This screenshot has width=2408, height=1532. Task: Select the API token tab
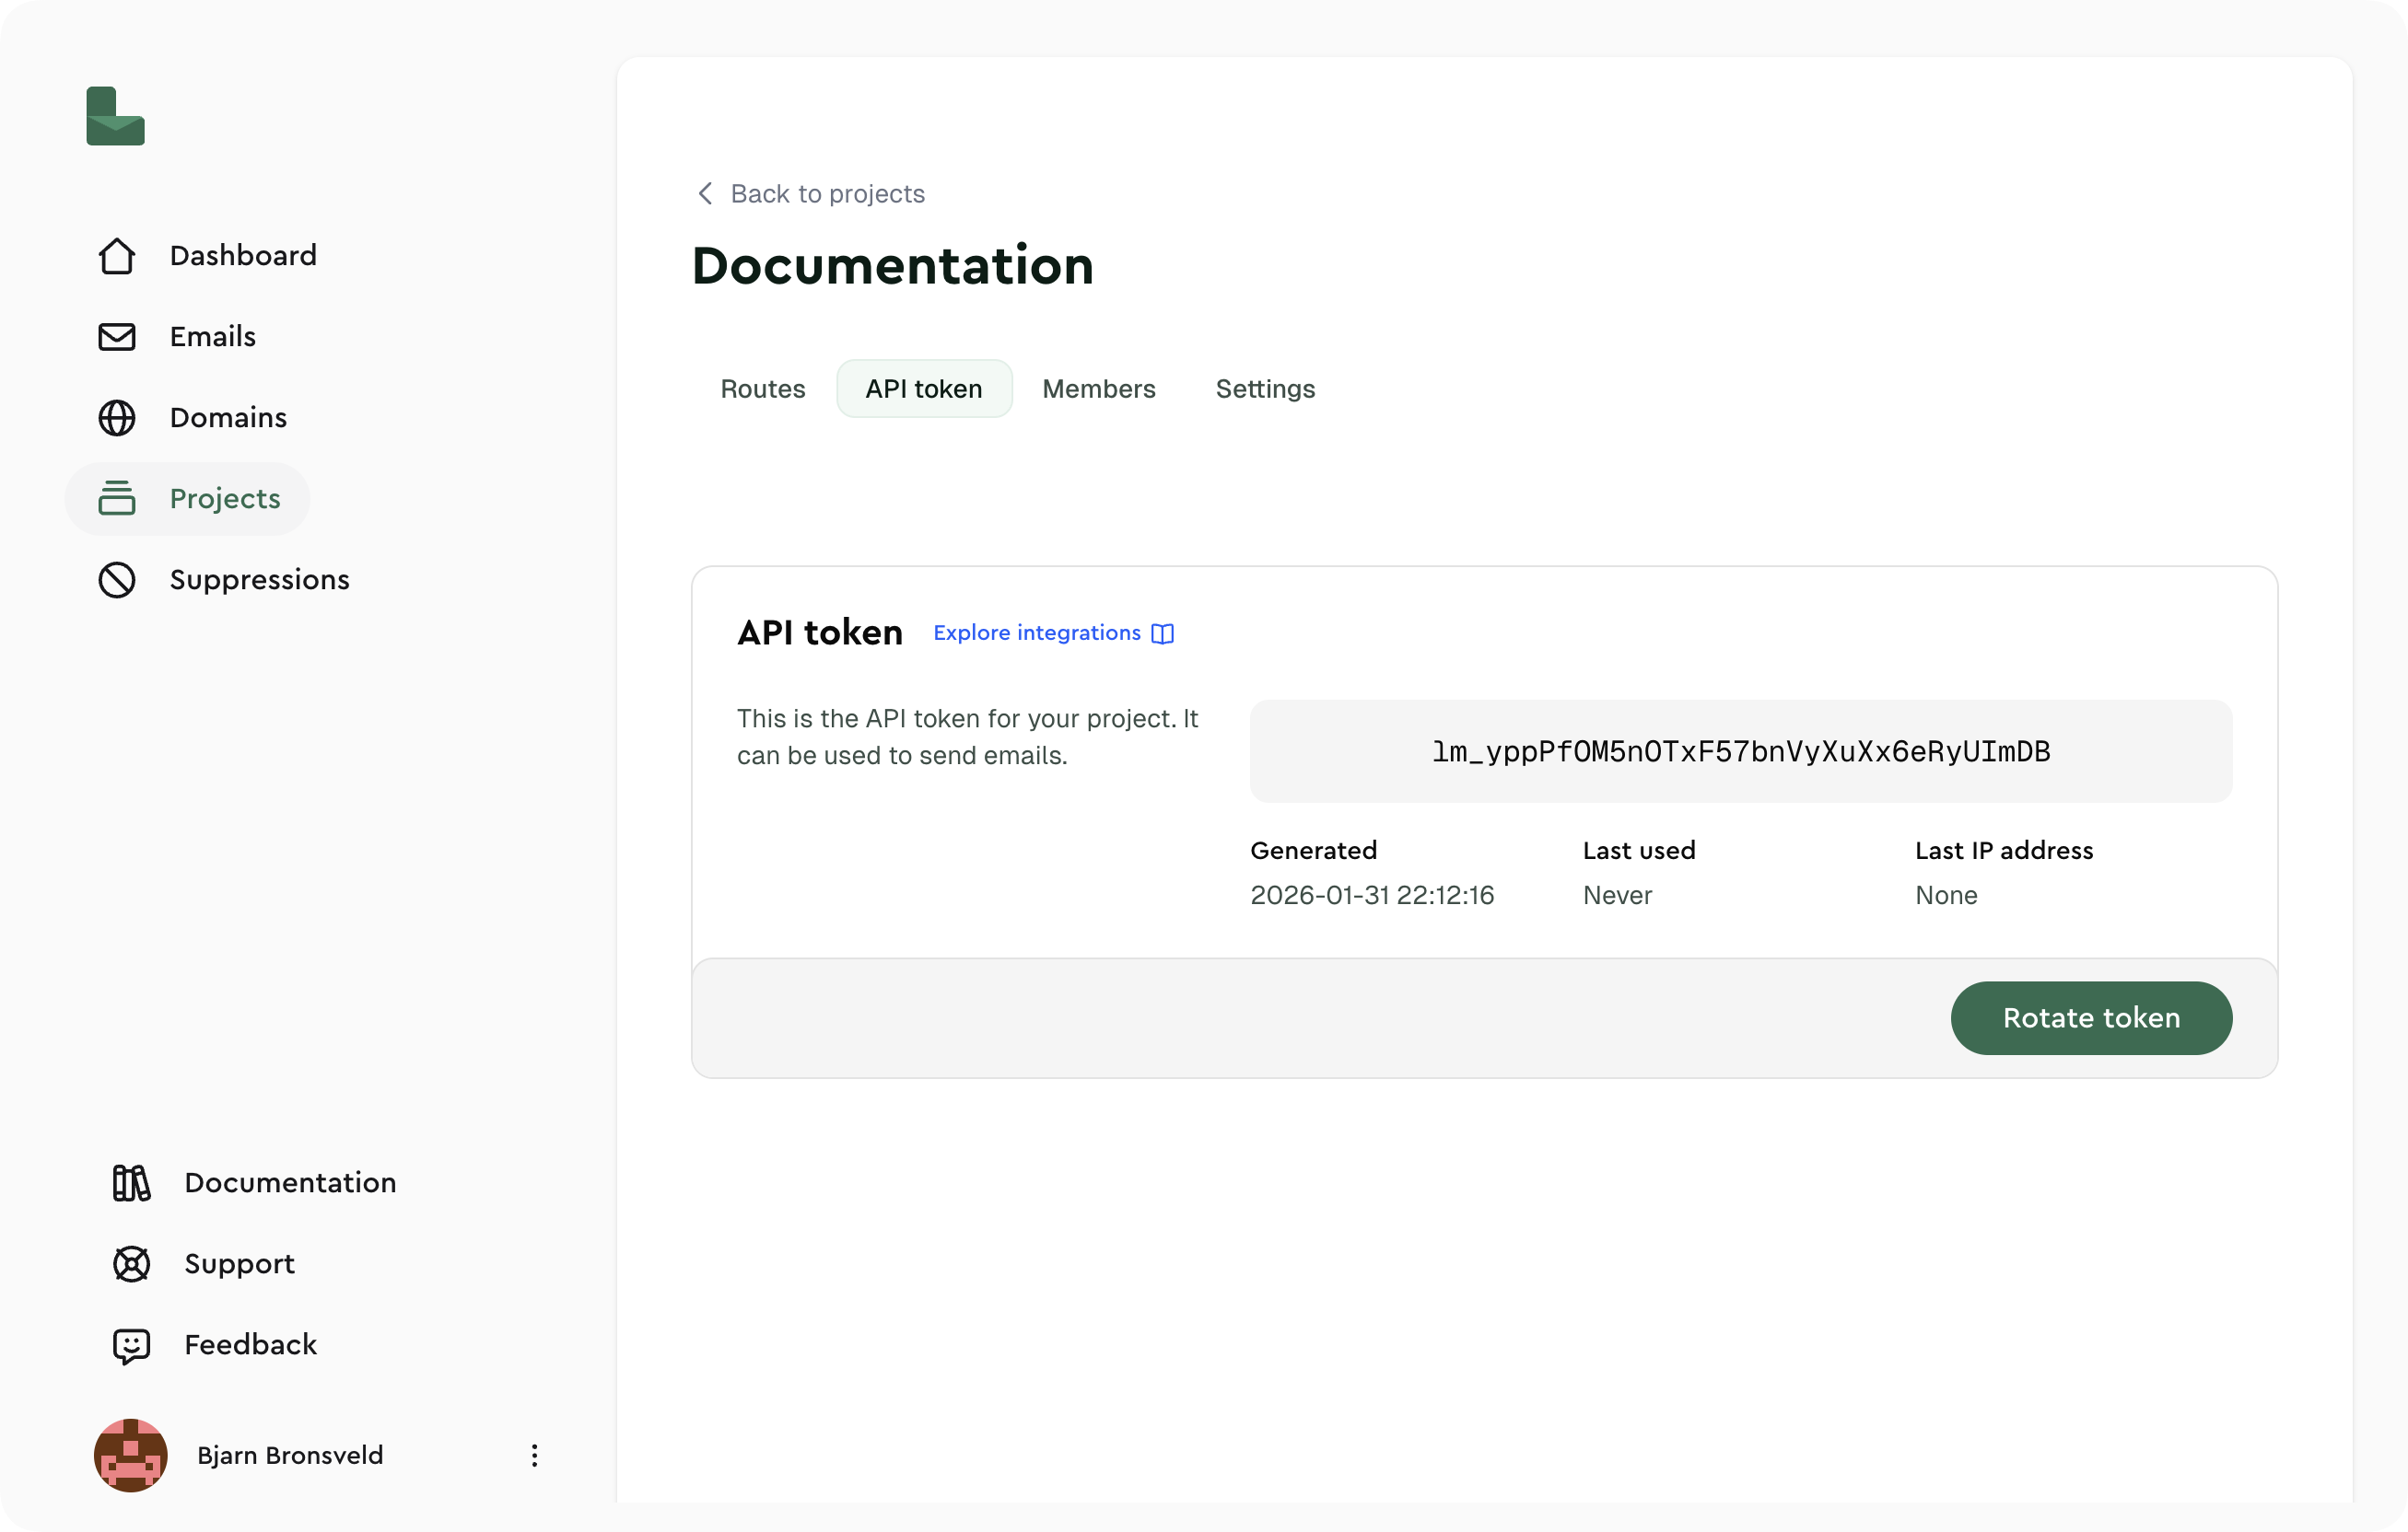coord(923,389)
